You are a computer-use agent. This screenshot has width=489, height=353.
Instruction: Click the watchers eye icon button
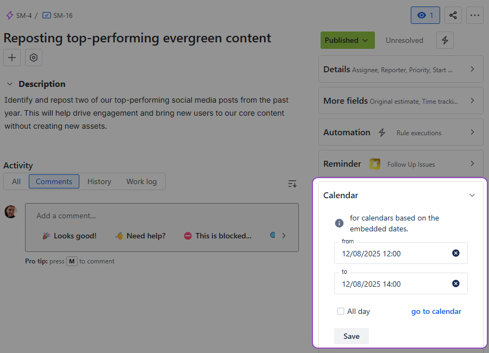point(425,15)
